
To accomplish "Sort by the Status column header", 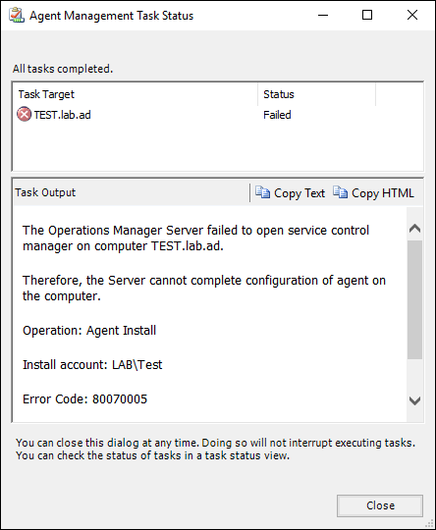I will [x=316, y=94].
